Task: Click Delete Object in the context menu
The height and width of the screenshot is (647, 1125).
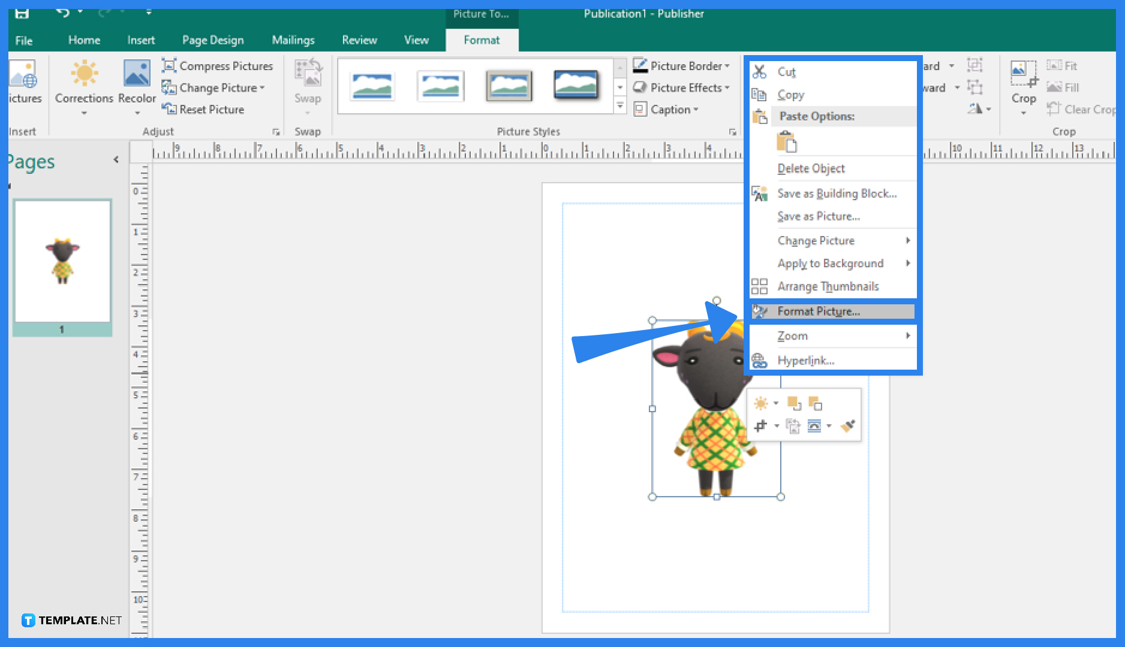Action: [811, 168]
